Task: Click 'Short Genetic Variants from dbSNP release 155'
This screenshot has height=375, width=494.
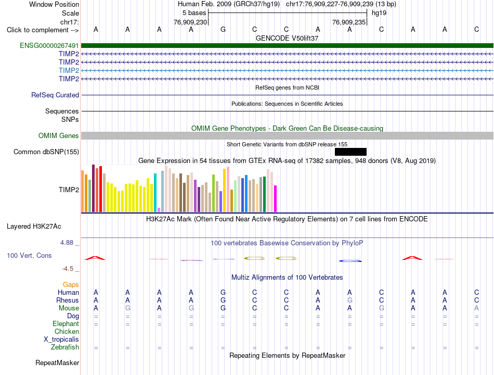Action: coord(287,144)
